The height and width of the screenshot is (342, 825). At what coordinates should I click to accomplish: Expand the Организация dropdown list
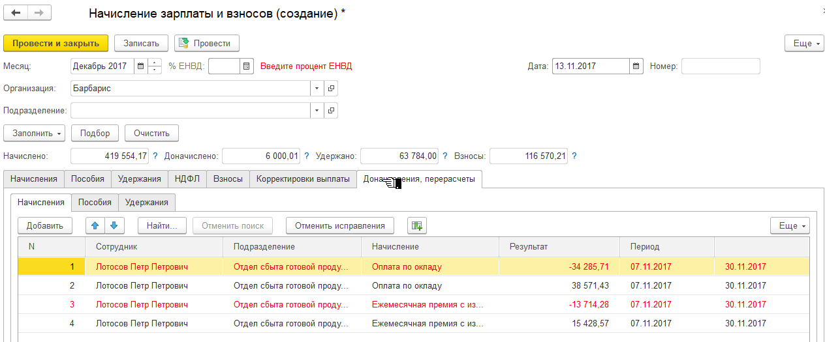(317, 88)
